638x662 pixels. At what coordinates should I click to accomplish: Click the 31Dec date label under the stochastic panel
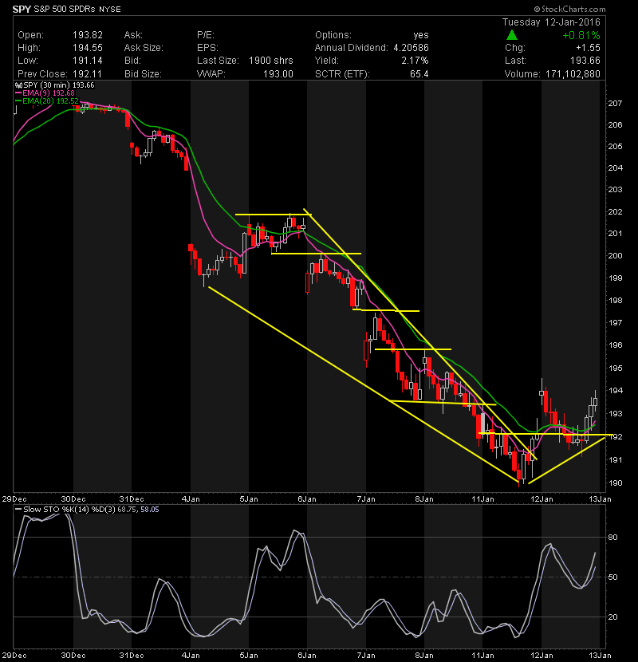tap(132, 656)
